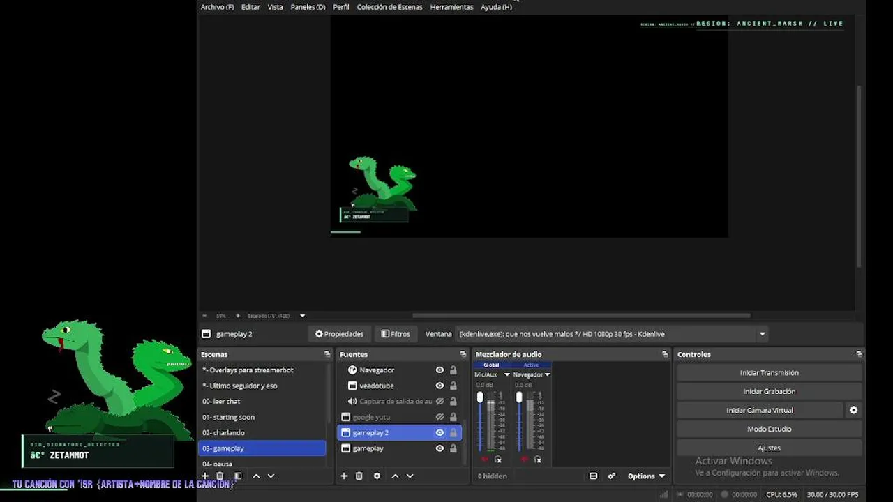Screen dimensions: 893x502
Task: Open the mixer Options dropdown
Action: point(646,476)
